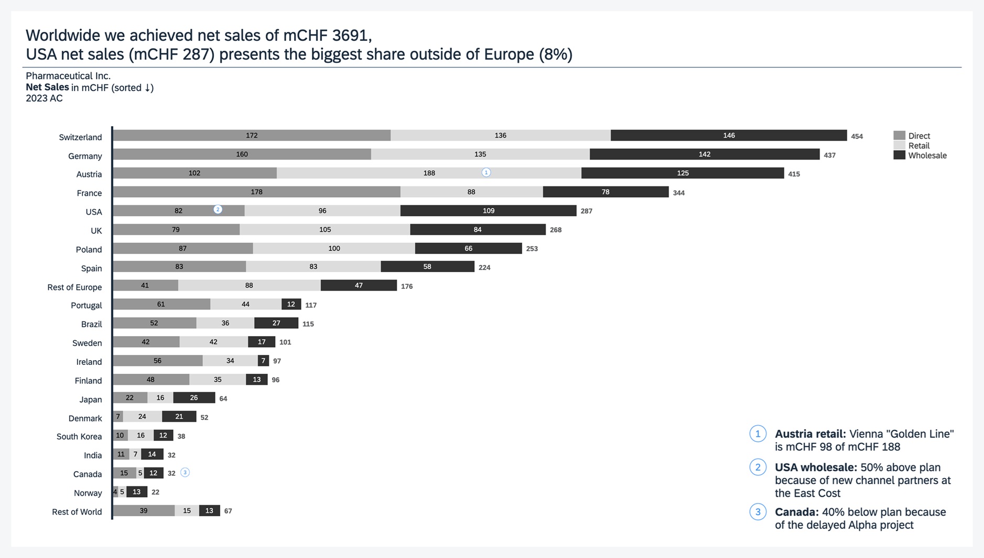Screen dimensions: 984x558
Task: Click the sort arrow in the Net Sales subtitle
Action: coord(149,88)
